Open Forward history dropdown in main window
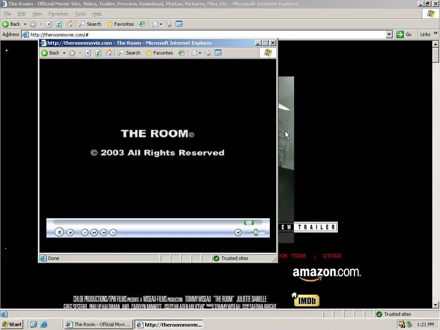The height and width of the screenshot is (330, 440). tap(41, 24)
